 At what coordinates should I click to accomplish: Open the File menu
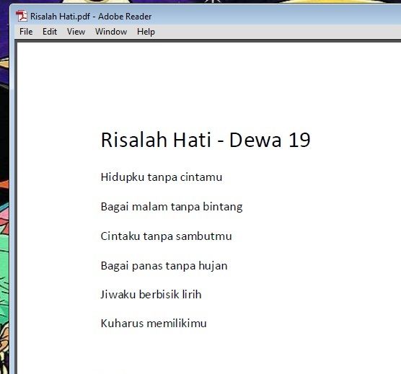click(x=26, y=32)
